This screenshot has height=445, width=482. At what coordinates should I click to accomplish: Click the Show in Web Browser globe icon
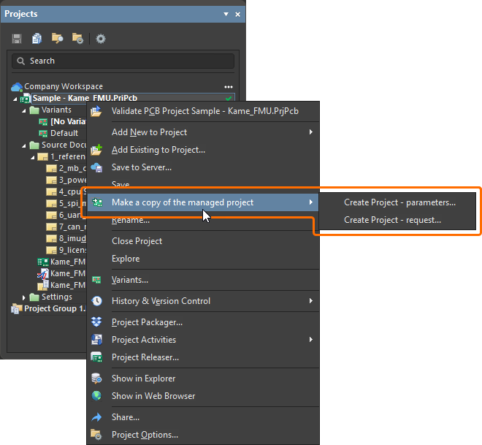[96, 396]
